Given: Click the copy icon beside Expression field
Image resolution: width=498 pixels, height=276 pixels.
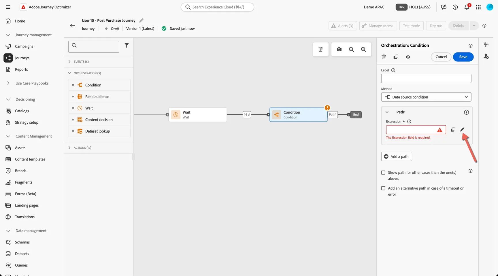Looking at the screenshot, I should point(453,130).
